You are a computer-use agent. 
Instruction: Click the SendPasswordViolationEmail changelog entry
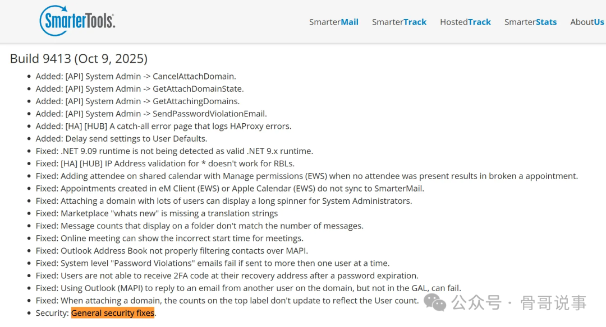pyautogui.click(x=151, y=114)
